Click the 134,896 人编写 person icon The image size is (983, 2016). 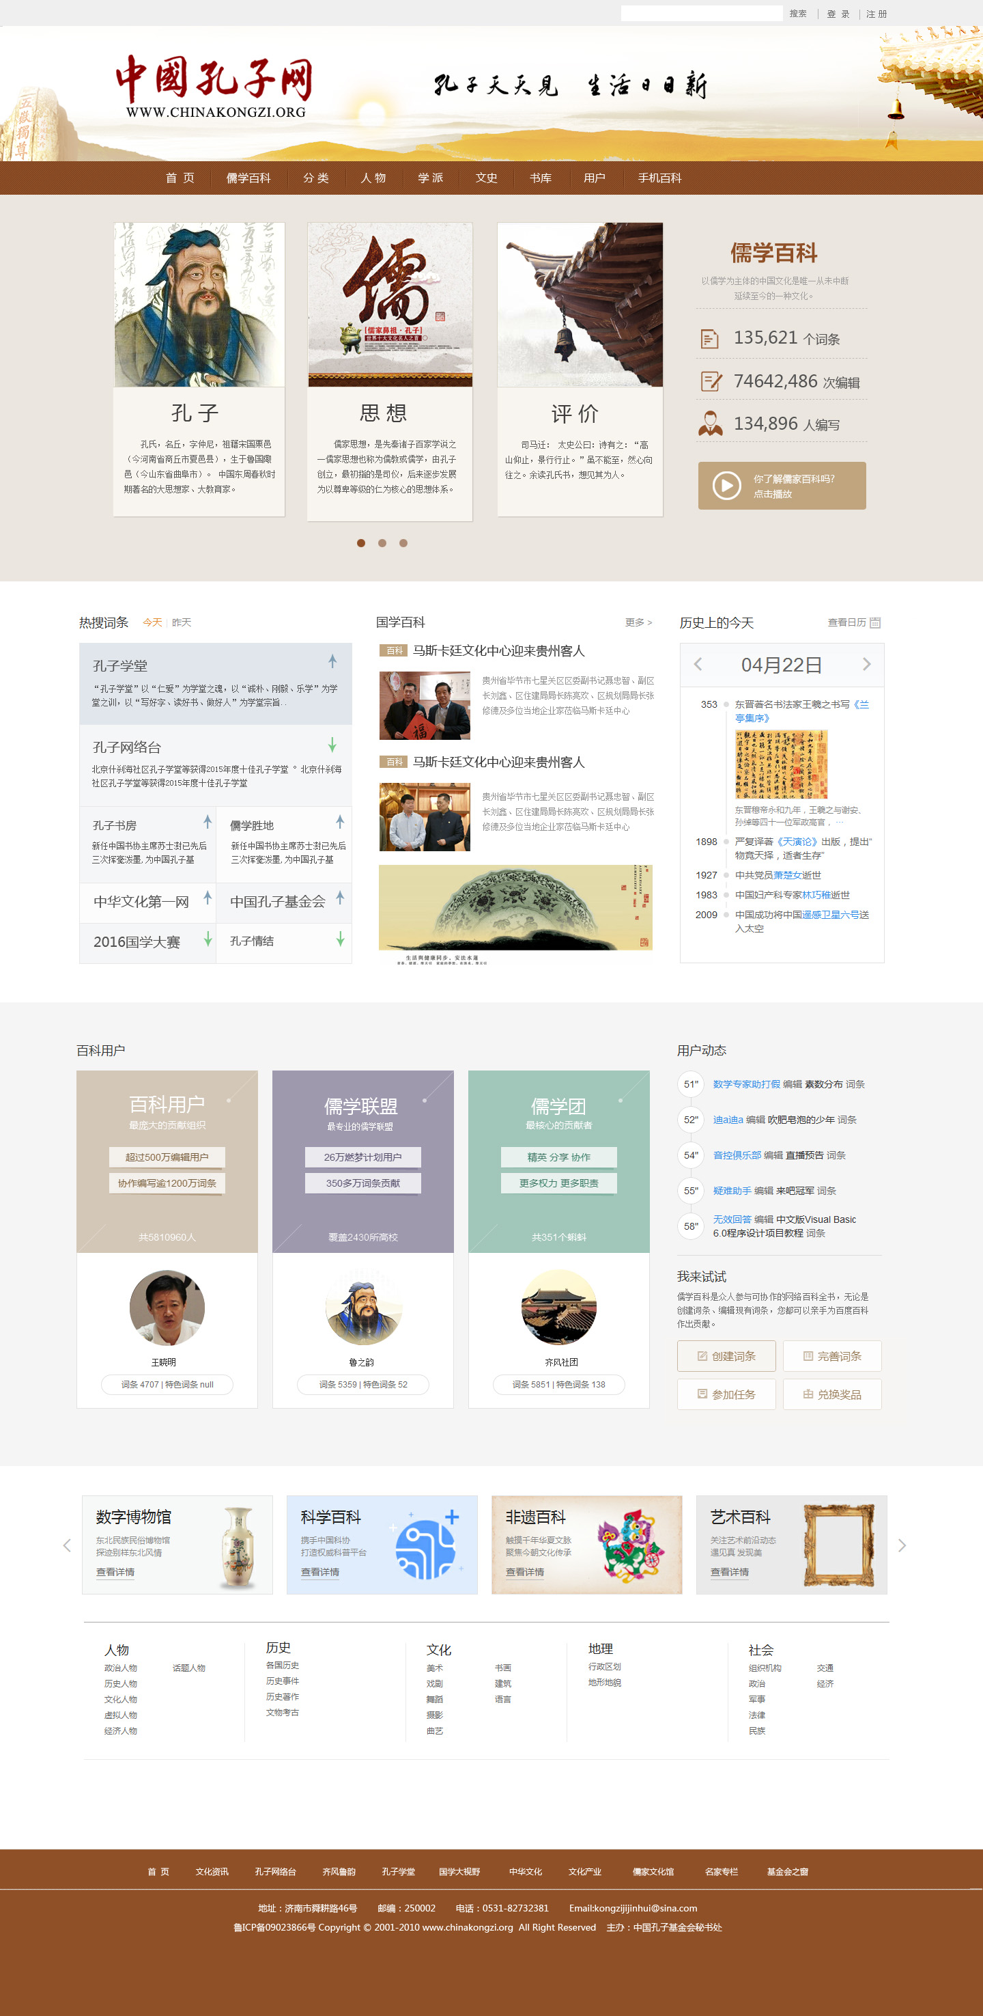[710, 424]
